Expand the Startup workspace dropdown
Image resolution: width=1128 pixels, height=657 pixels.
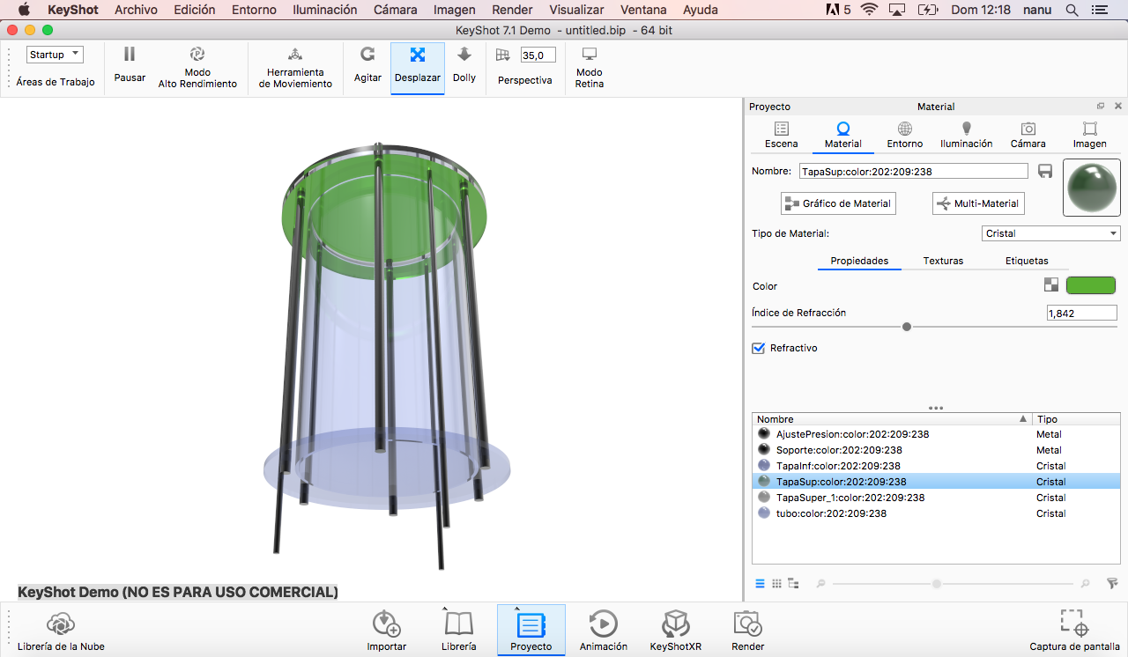click(x=55, y=55)
